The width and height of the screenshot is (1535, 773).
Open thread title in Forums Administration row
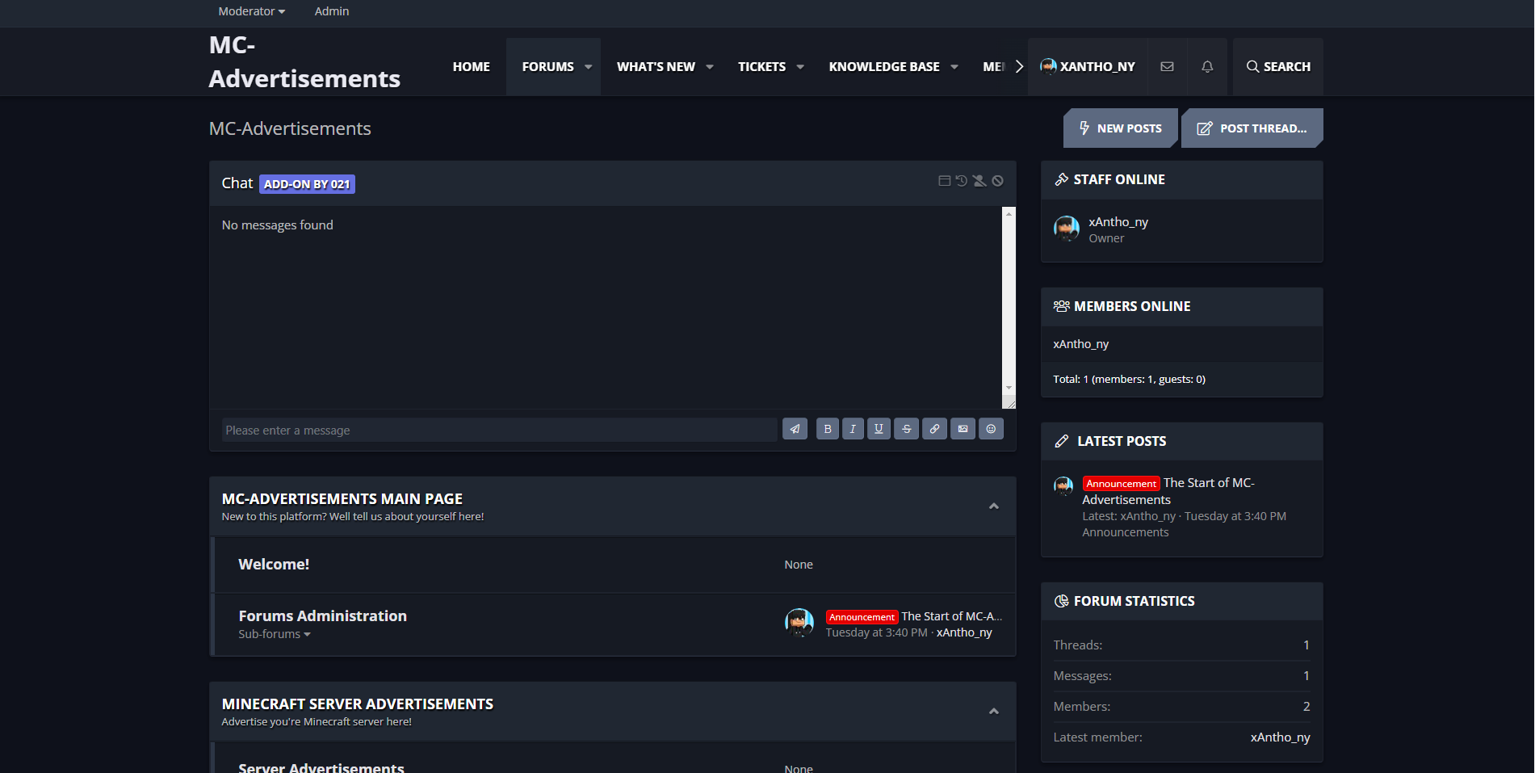coord(952,616)
